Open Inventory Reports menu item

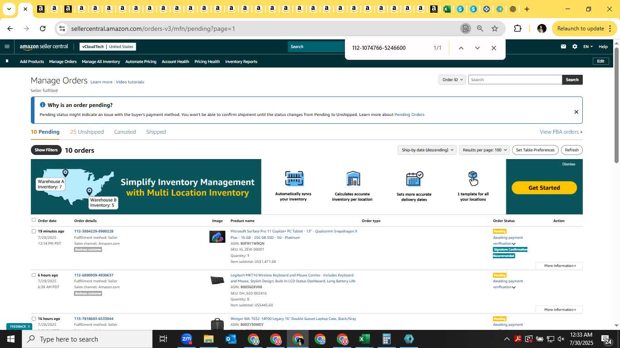(241, 62)
